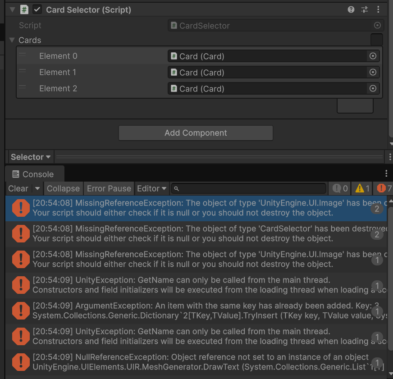The height and width of the screenshot is (379, 393).
Task: Toggle the Error Pause button
Action: click(x=109, y=188)
